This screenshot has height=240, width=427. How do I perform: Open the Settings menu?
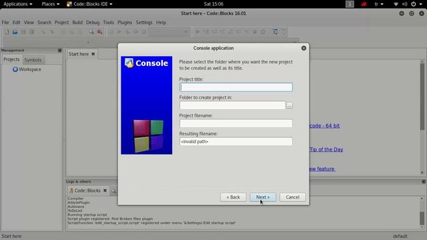tap(144, 23)
